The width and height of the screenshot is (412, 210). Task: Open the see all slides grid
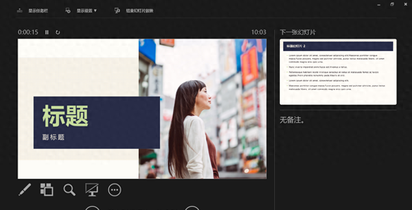[47, 189]
